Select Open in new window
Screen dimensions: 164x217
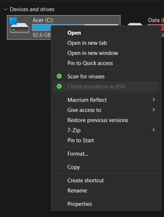tap(106, 53)
